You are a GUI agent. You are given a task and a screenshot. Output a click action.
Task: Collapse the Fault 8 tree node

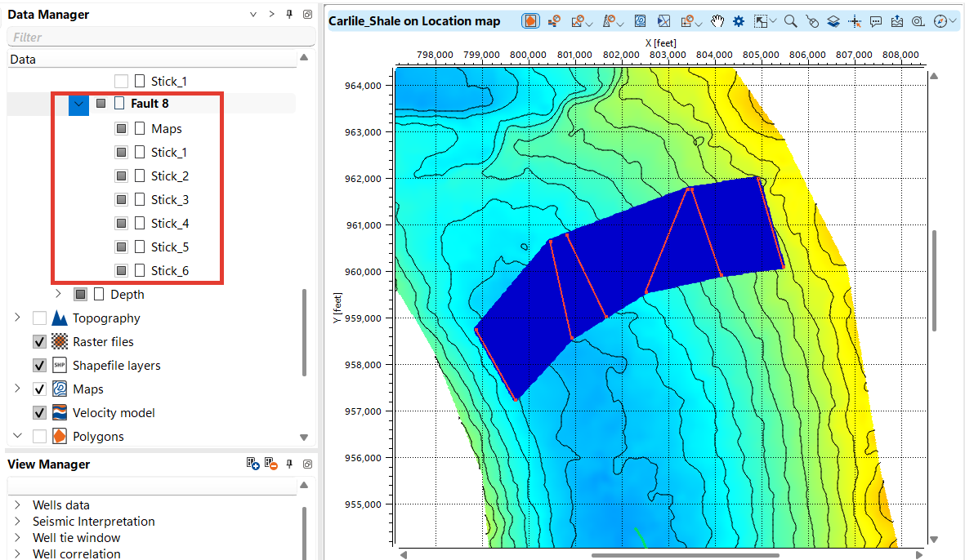pos(78,104)
